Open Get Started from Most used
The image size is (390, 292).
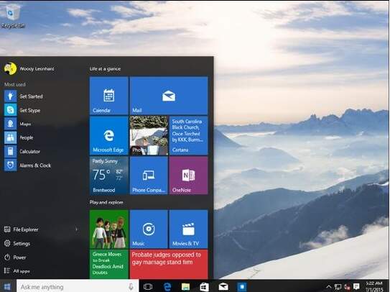click(31, 96)
